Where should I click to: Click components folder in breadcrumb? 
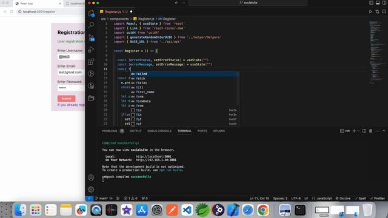point(119,19)
